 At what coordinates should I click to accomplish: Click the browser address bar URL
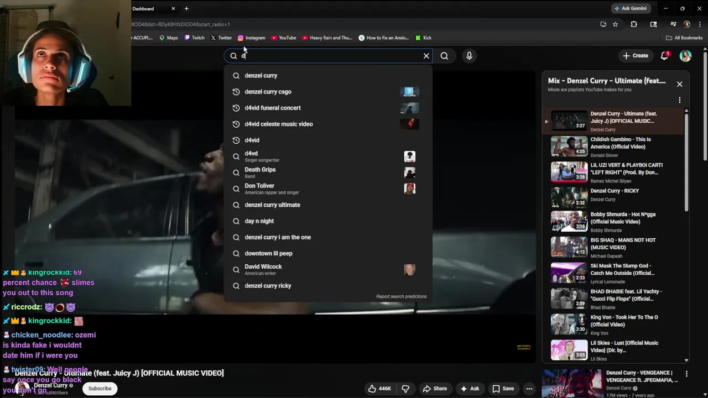pos(181,24)
